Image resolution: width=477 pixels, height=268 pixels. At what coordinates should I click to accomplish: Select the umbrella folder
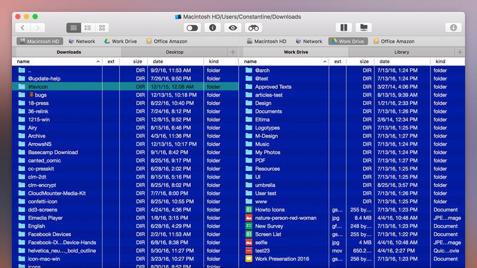(x=352, y=185)
